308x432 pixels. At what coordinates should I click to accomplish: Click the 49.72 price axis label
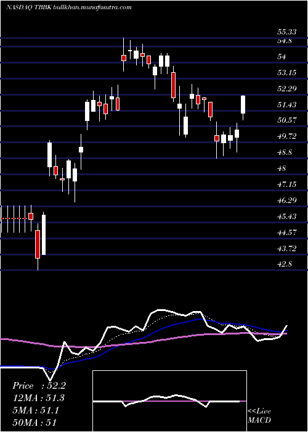(x=287, y=136)
